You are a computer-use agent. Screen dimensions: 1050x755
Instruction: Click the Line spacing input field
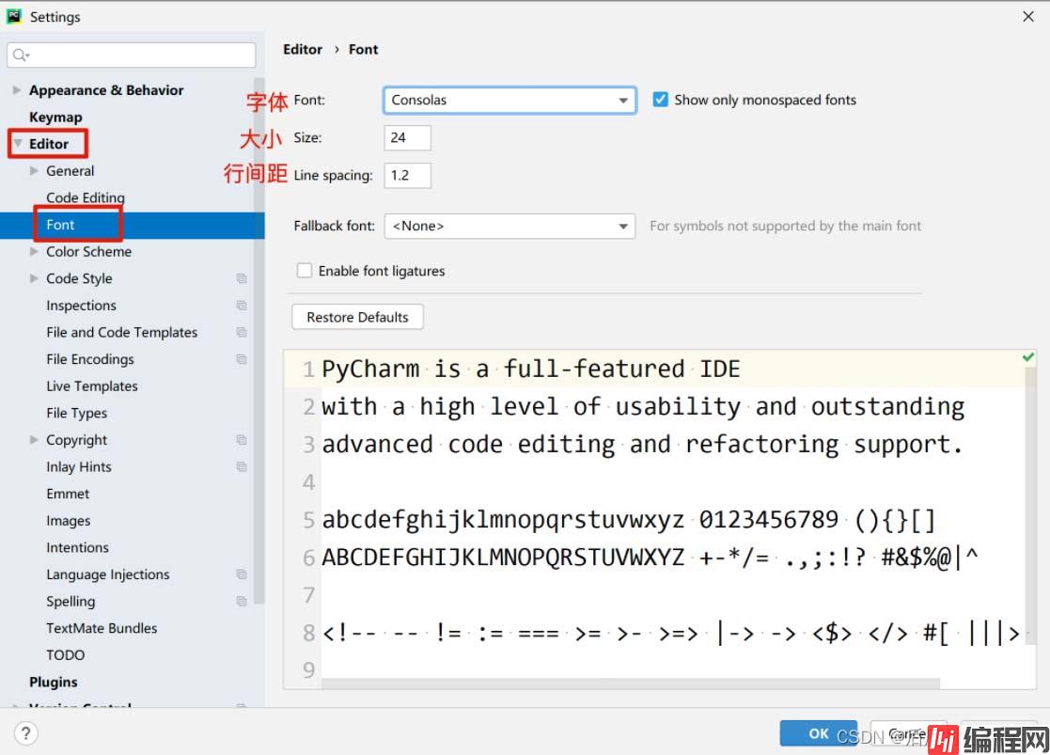407,175
